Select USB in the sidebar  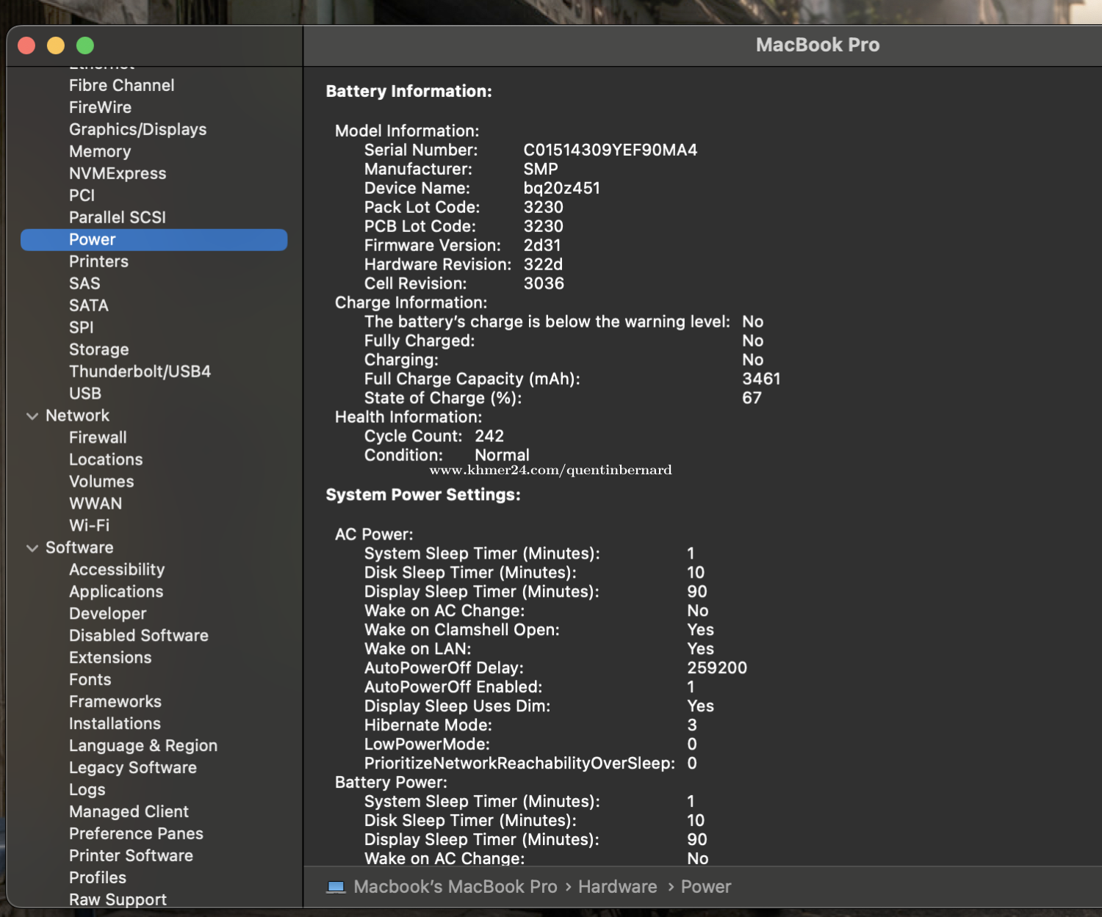[85, 394]
